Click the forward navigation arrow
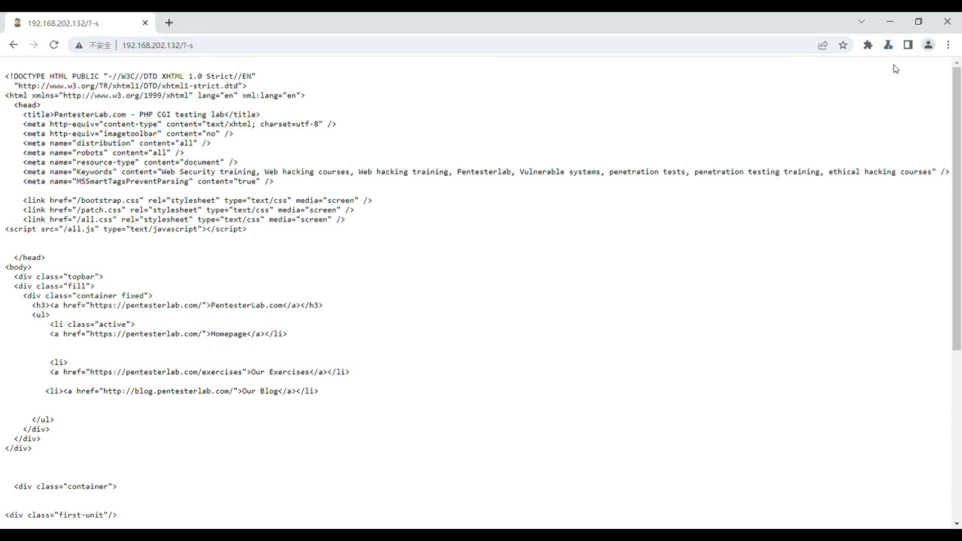The image size is (962, 541). point(34,45)
